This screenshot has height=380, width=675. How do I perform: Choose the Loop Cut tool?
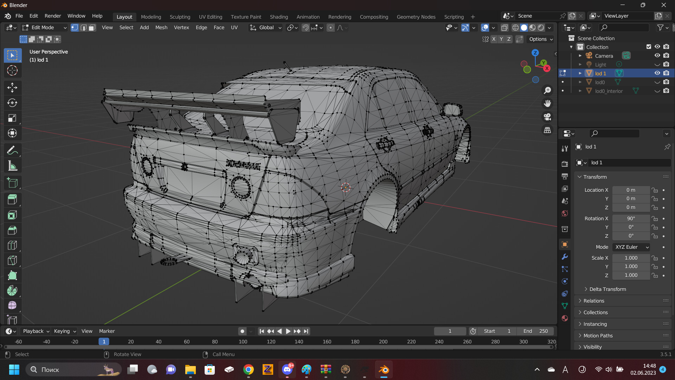(12, 245)
